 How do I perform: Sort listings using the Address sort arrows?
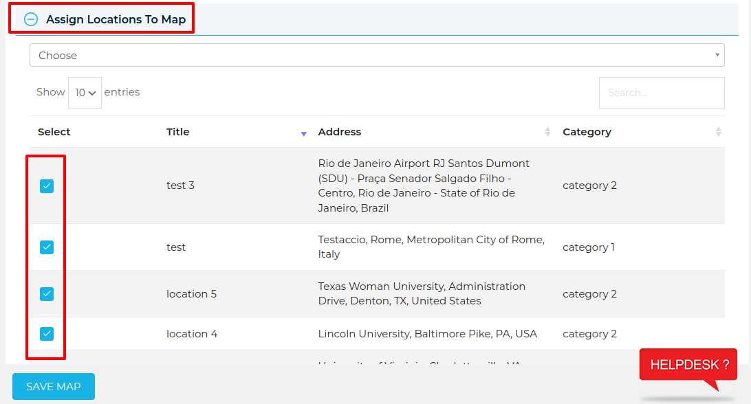tap(547, 131)
